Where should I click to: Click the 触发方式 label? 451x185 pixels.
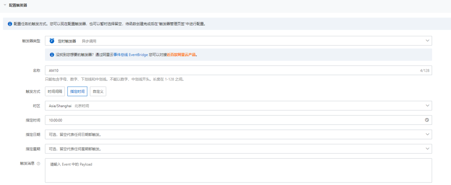coord(33,92)
